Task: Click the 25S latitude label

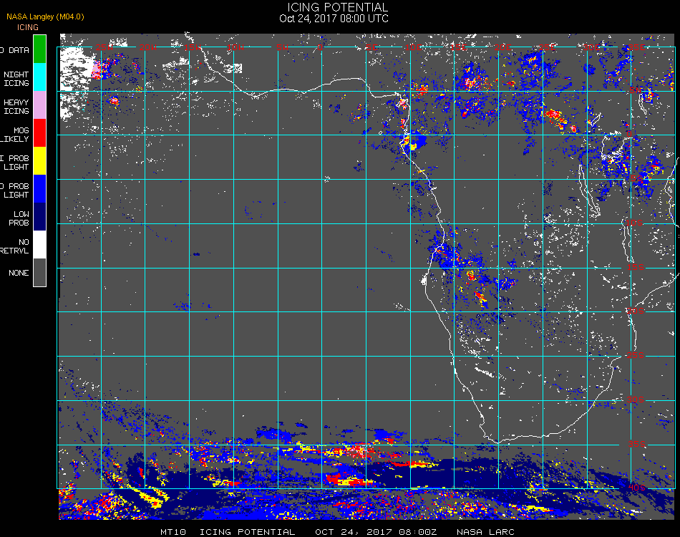Action: (636, 355)
